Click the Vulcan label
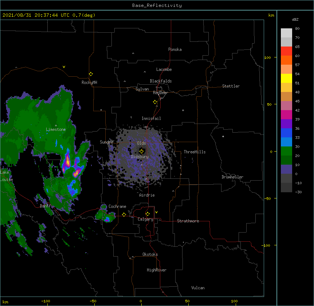 coord(198,288)
